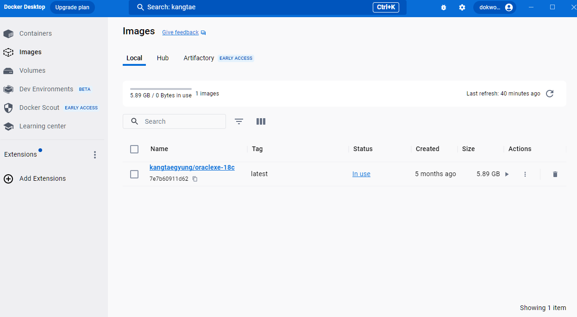Click the 'latest' tag cell
The height and width of the screenshot is (317, 577).
pos(259,174)
